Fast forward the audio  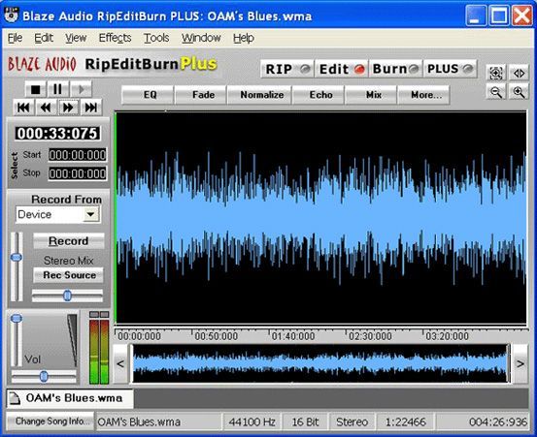[x=68, y=108]
